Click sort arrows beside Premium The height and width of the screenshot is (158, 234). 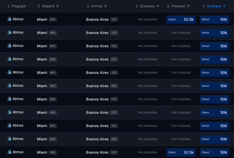click(x=168, y=6)
